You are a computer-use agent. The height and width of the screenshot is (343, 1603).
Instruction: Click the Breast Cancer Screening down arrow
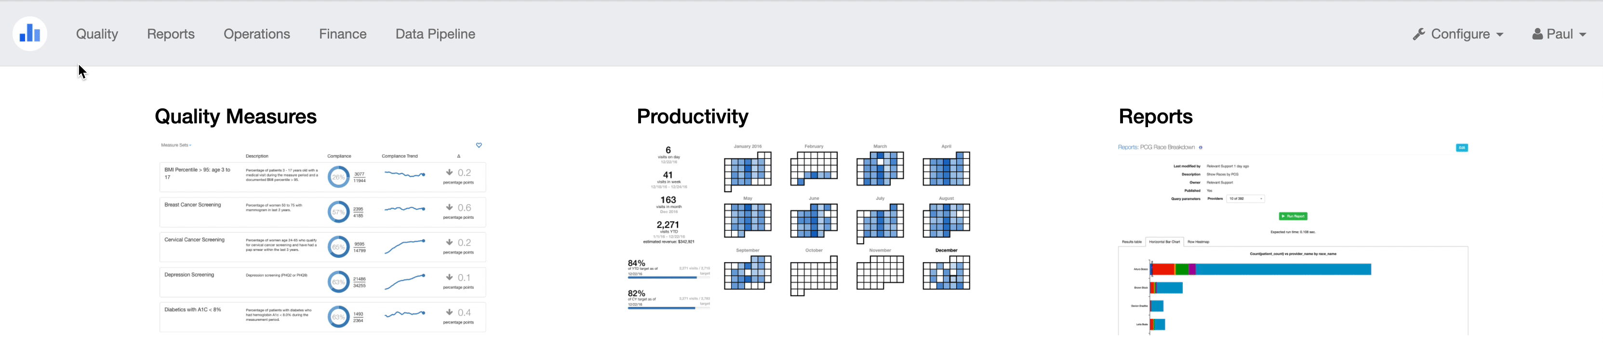449,207
